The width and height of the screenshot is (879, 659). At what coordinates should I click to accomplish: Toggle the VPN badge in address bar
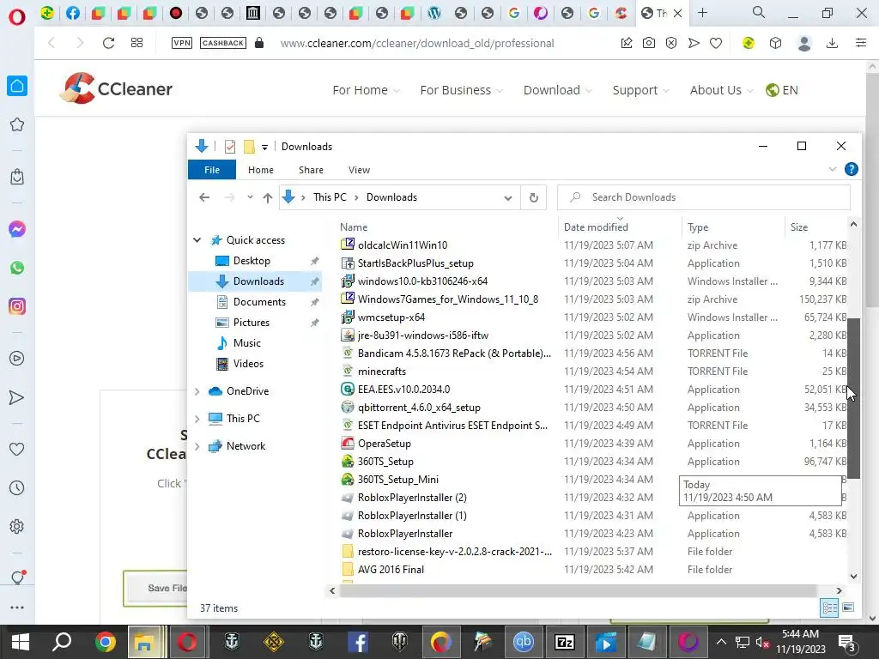click(182, 43)
